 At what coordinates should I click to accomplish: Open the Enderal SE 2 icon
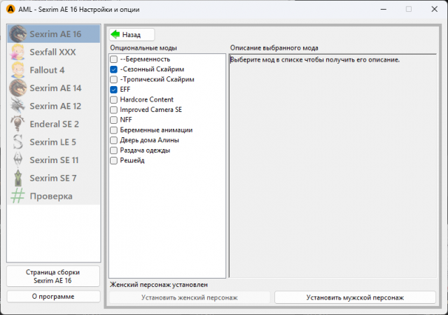pyautogui.click(x=18, y=124)
